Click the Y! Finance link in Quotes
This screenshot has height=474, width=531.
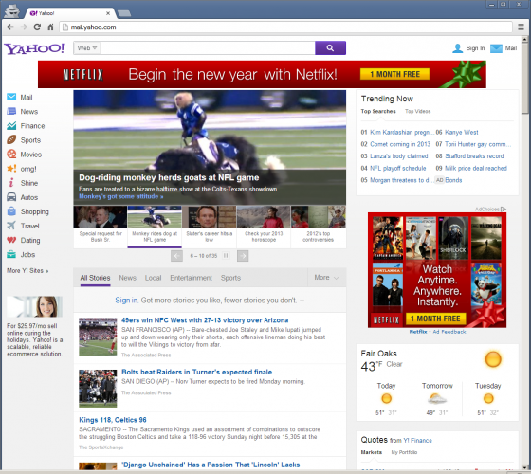pos(417,441)
